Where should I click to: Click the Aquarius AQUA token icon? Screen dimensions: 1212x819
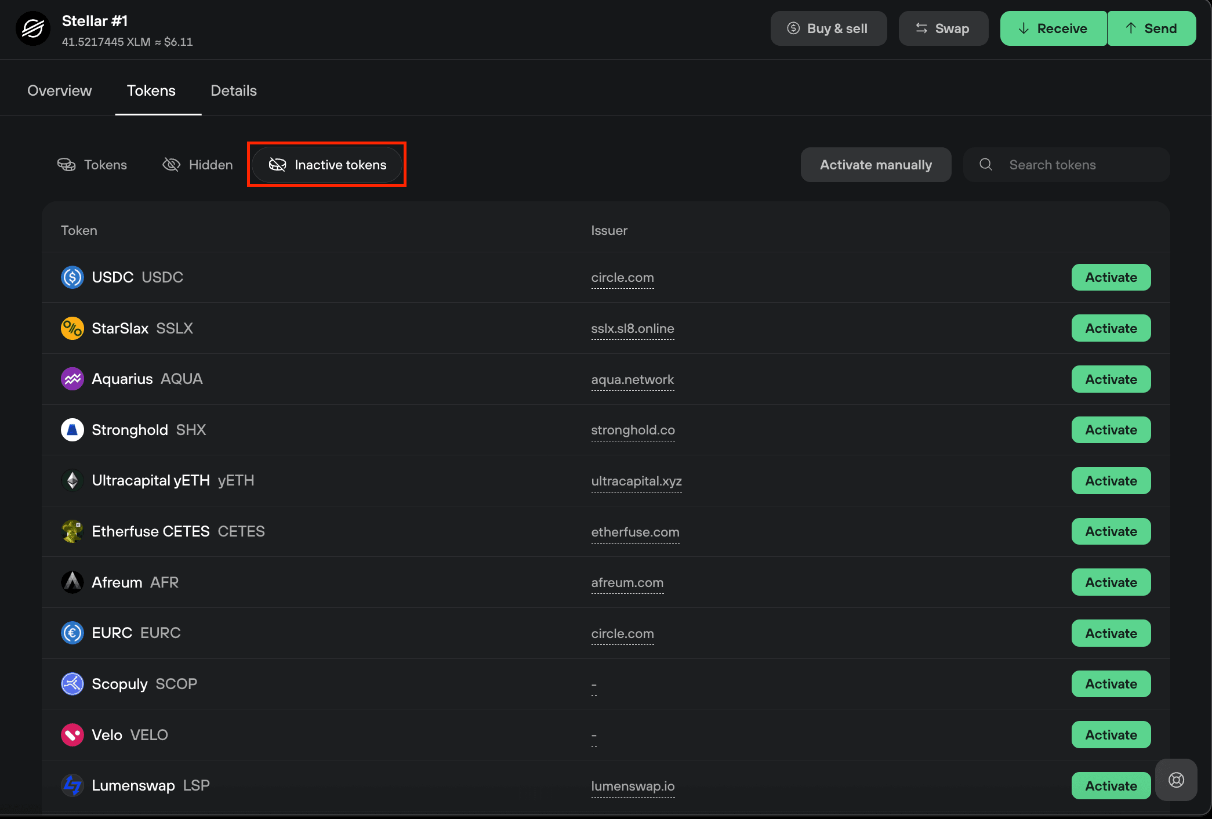click(72, 379)
